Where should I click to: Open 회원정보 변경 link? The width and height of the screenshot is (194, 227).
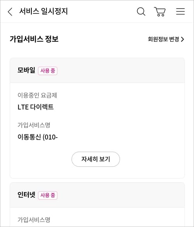click(x=166, y=39)
